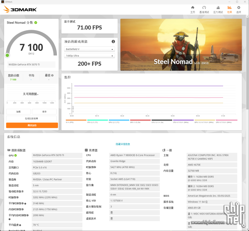This screenshot has width=249, height=231.
Task: Open the 1440p Ultra resolution dropdown
Action: (89, 56)
